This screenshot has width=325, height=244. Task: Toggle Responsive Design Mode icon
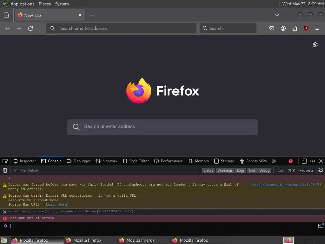(304, 161)
